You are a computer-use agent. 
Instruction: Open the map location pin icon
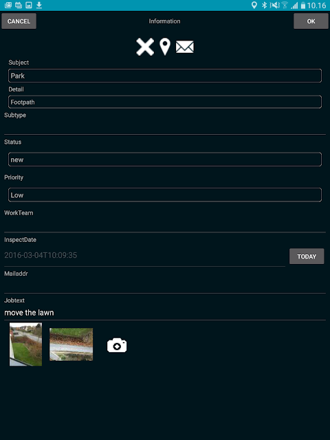point(165,47)
